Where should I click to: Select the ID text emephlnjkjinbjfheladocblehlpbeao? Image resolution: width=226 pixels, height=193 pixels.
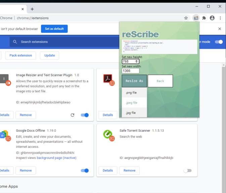pyautogui.click(x=45, y=102)
